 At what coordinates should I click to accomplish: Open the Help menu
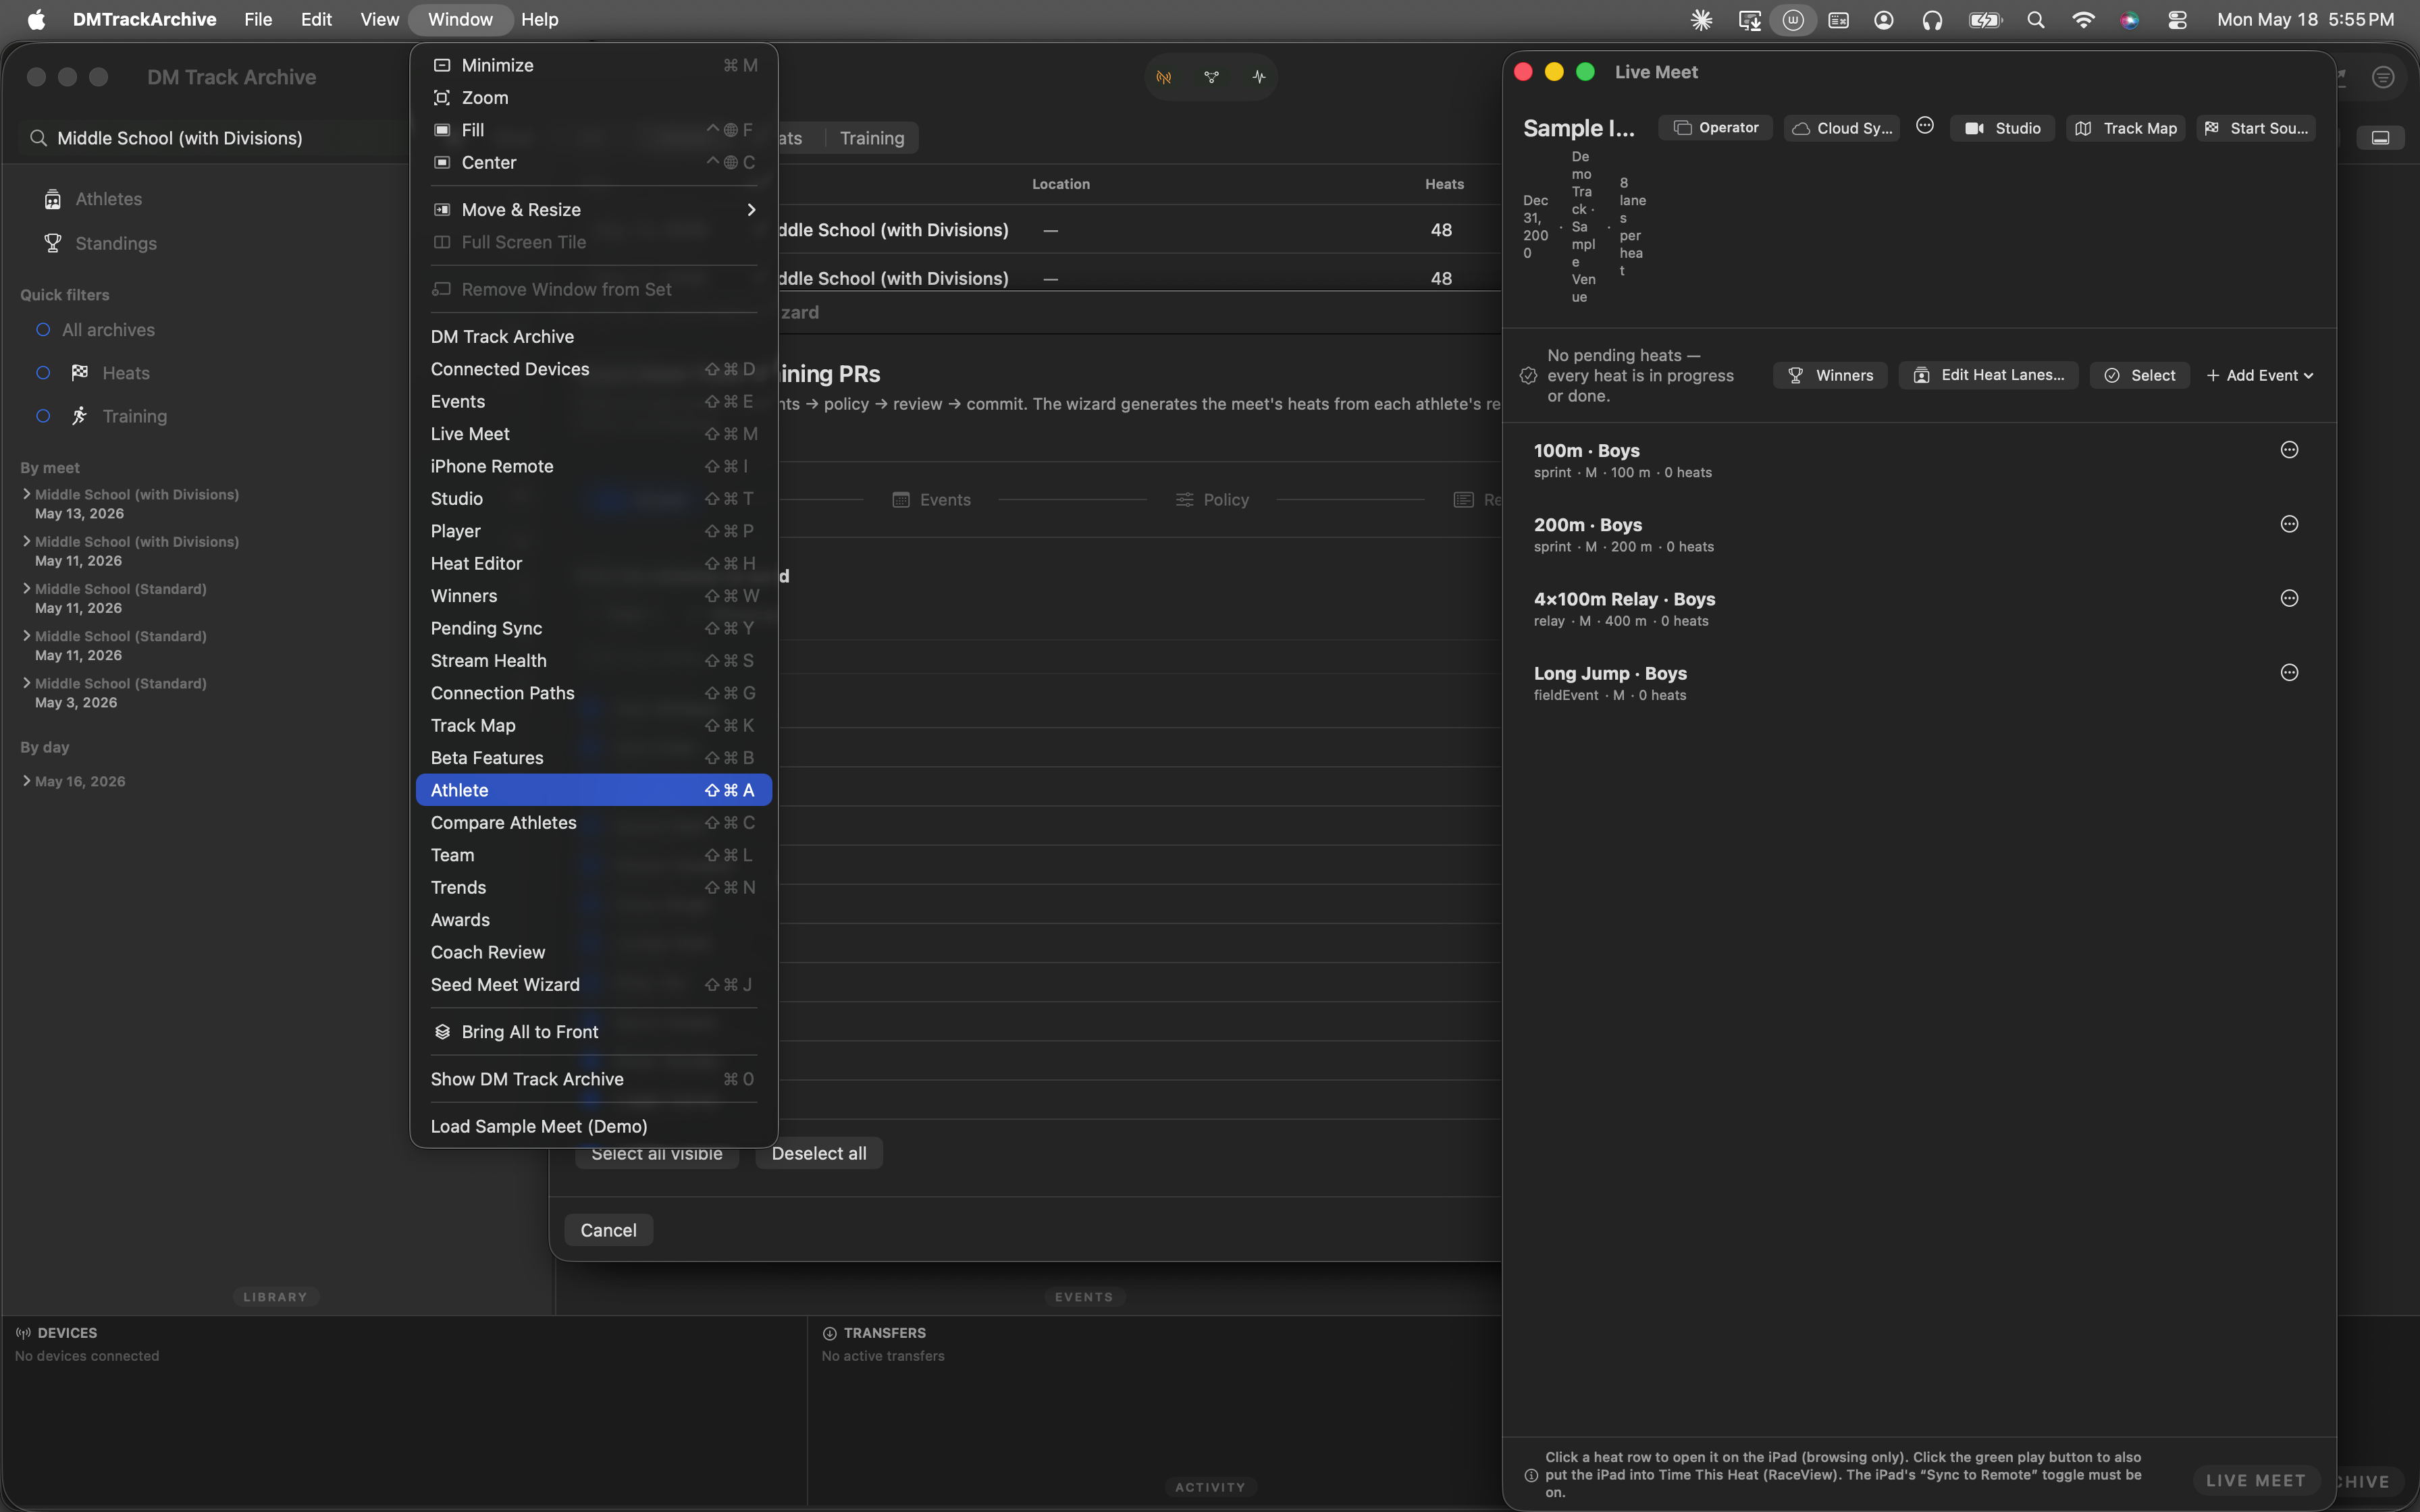pyautogui.click(x=539, y=20)
